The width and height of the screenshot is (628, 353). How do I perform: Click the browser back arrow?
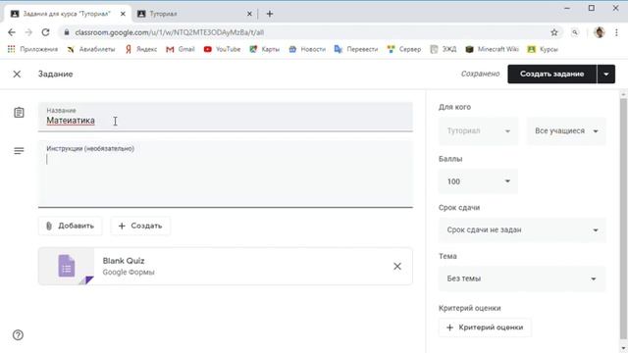coord(12,32)
